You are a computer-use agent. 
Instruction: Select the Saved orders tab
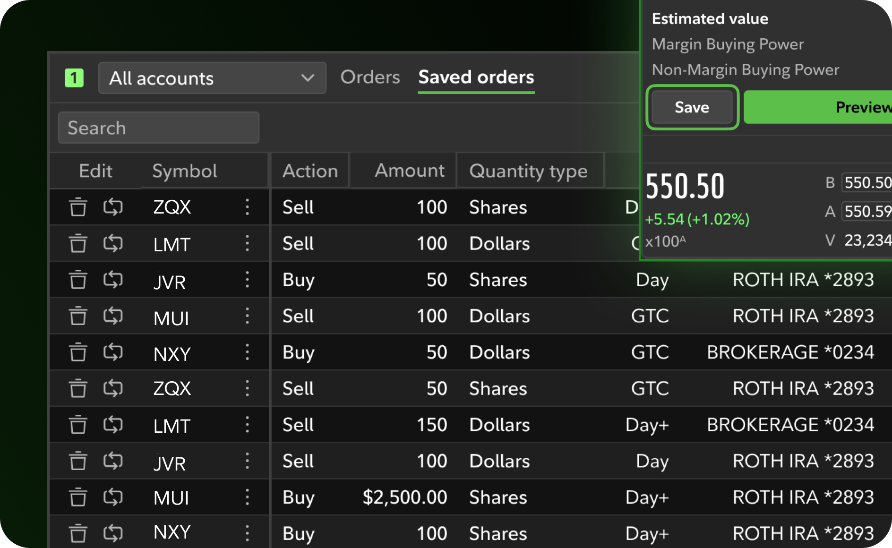click(x=476, y=77)
